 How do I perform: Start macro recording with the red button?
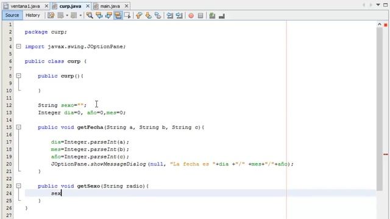pyautogui.click(x=191, y=16)
